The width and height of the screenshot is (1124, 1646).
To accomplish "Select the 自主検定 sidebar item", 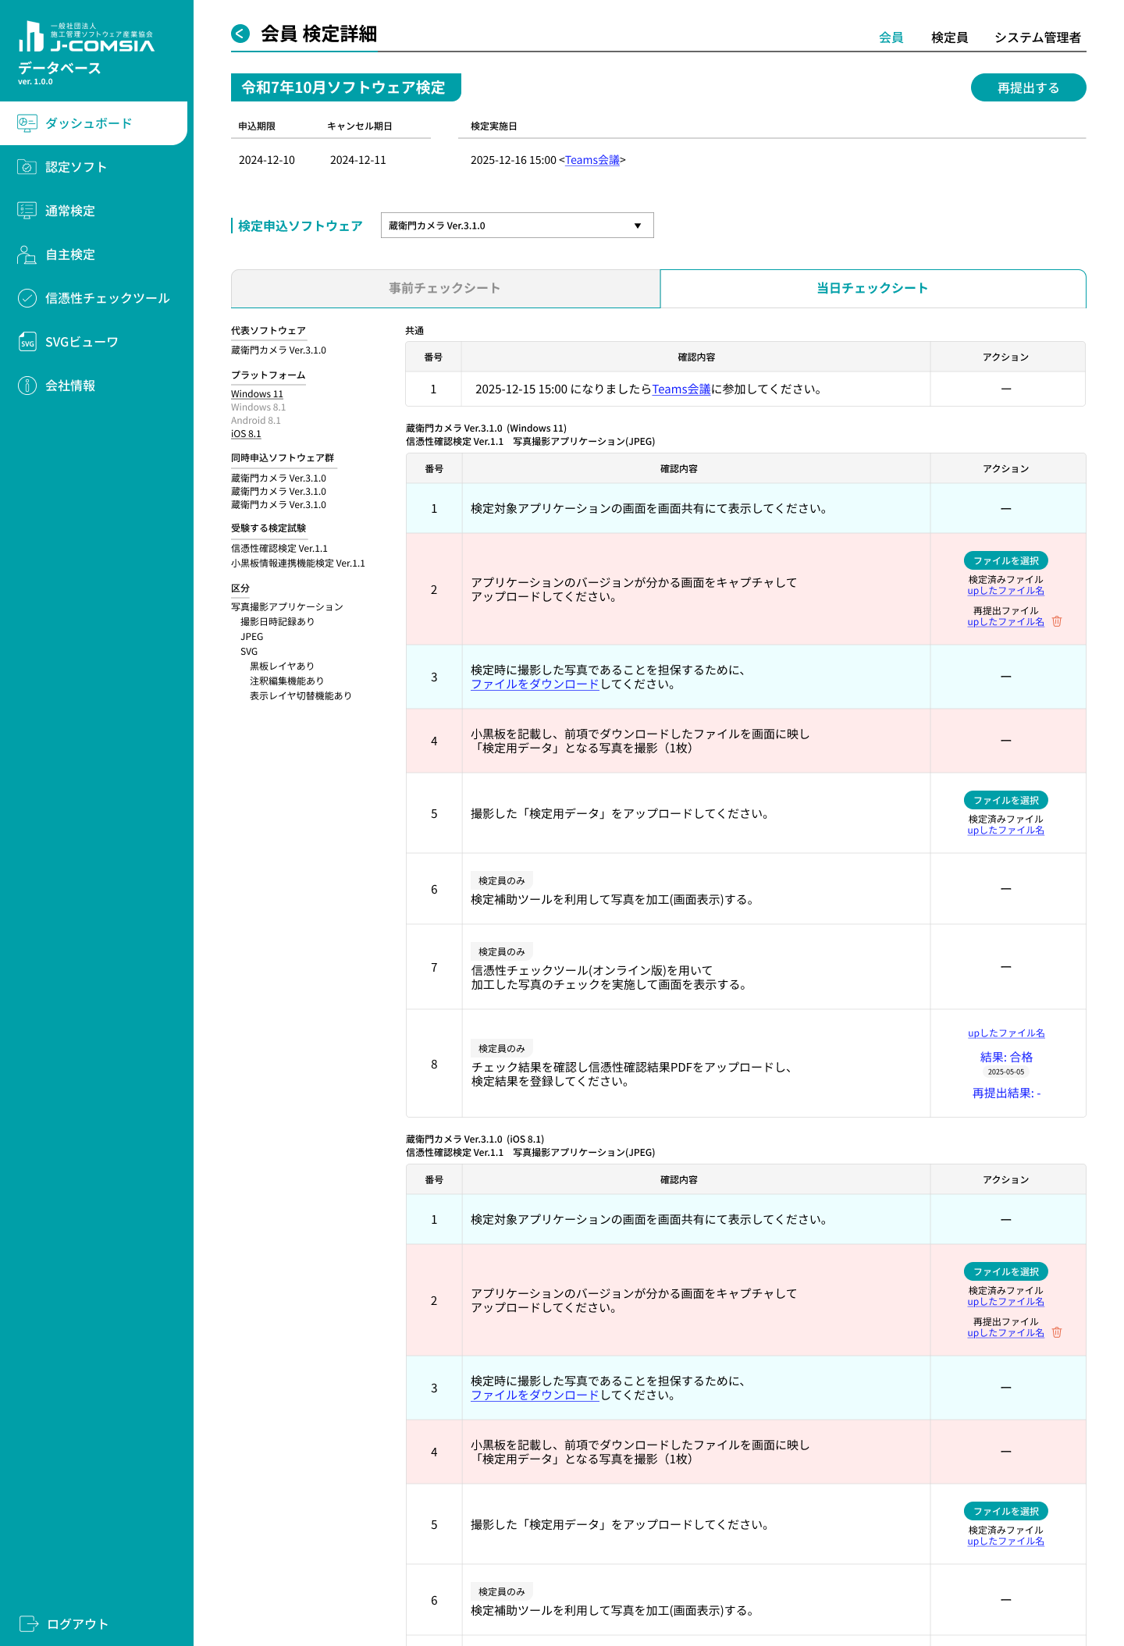I will [69, 254].
